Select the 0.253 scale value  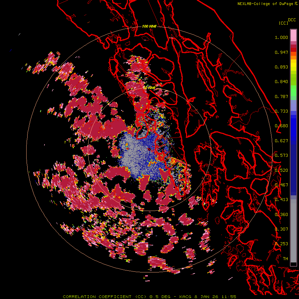click(x=281, y=244)
